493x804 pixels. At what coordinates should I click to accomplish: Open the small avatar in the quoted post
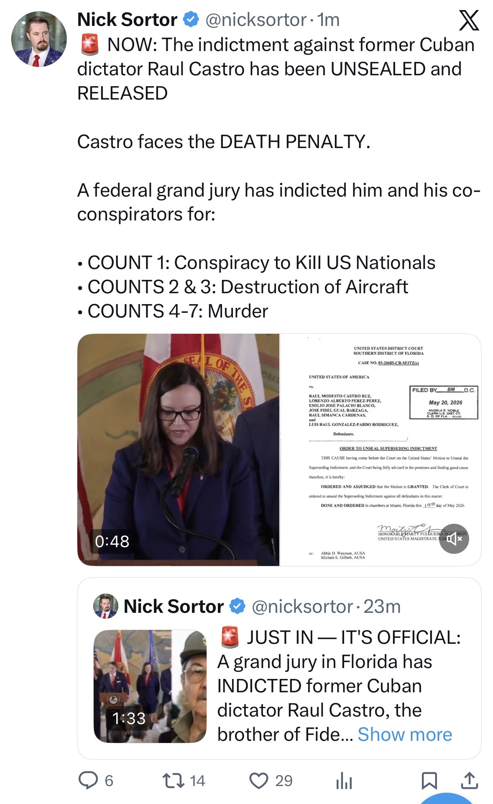(x=105, y=606)
